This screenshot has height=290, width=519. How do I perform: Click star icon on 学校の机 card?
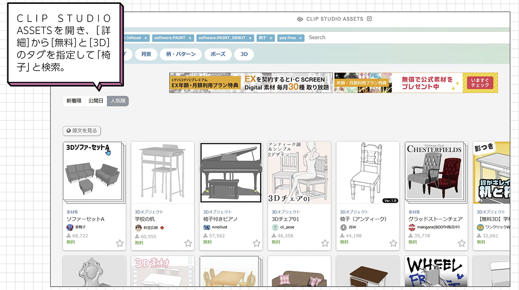pyautogui.click(x=188, y=243)
